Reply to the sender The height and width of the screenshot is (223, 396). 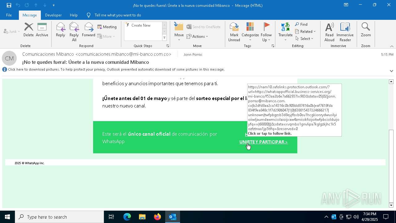(x=61, y=30)
